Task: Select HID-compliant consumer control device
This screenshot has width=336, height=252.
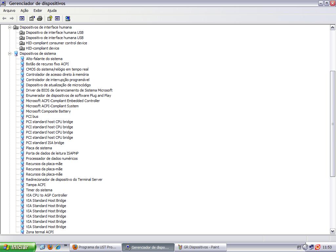Action: click(x=56, y=43)
